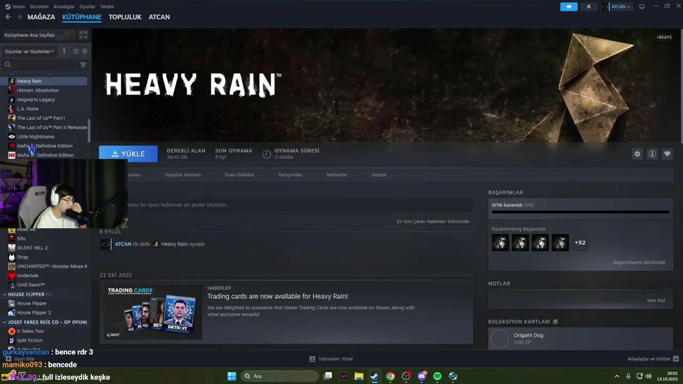Open the TOPLULUK tab
The width and height of the screenshot is (683, 384).
125,17
